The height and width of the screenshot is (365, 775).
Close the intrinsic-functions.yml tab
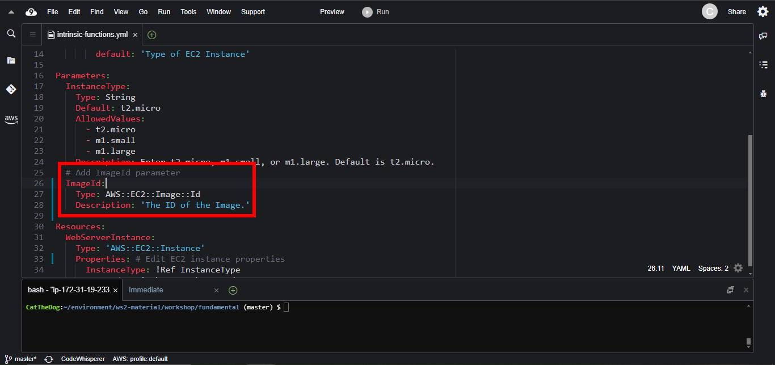[x=135, y=35]
